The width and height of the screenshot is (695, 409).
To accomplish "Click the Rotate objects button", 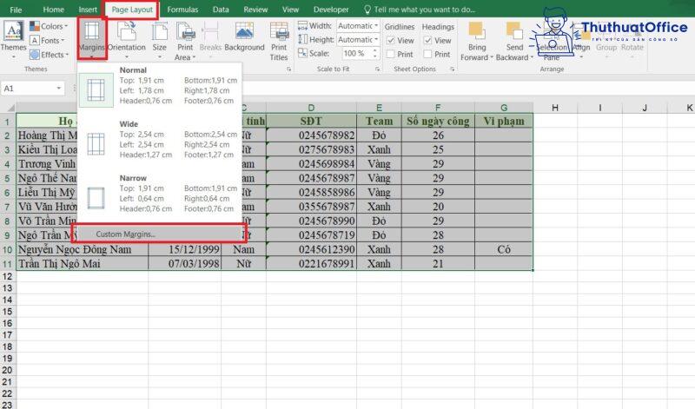I will [x=632, y=40].
